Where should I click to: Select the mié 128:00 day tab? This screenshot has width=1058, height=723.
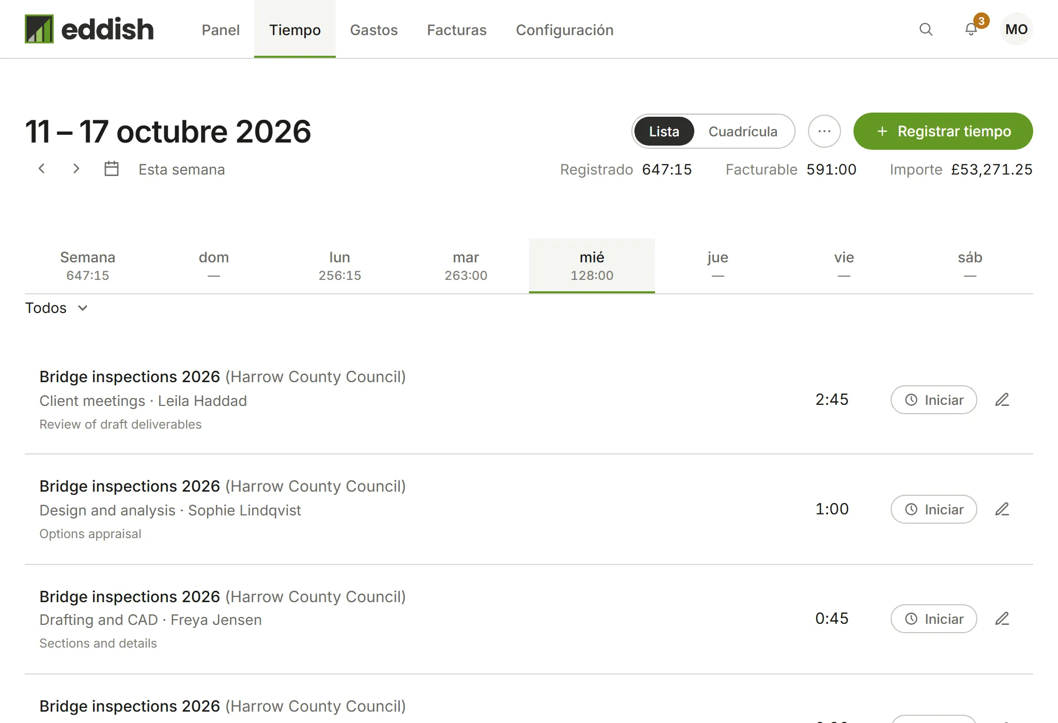tap(592, 266)
